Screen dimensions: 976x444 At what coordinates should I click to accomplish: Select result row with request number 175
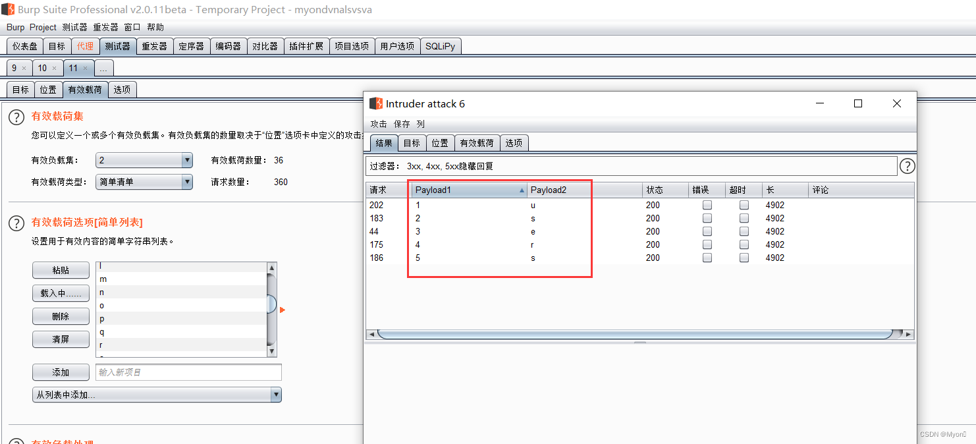point(639,244)
